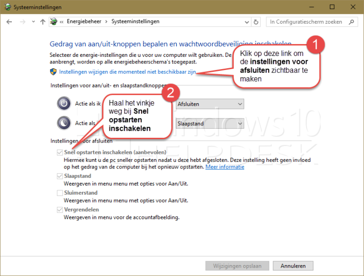Untick Snel opstarten inschakelen checkbox
The height and width of the screenshot is (276, 364).
coord(60,152)
